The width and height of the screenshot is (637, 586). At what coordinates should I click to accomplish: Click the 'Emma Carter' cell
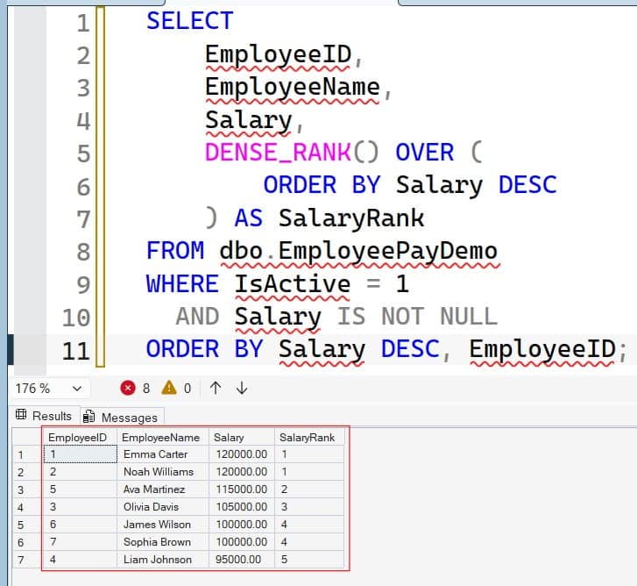[x=163, y=454]
